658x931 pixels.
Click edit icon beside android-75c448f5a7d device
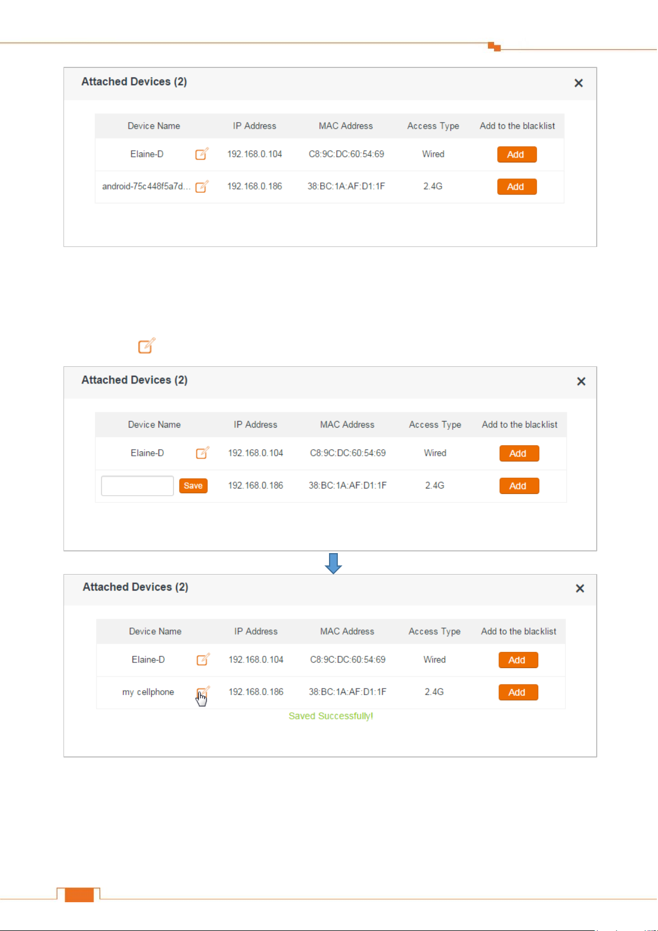[202, 186]
